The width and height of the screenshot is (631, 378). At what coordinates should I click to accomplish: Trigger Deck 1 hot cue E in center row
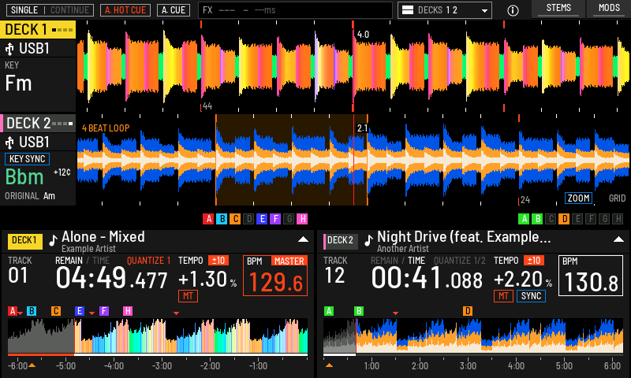pyautogui.click(x=262, y=219)
